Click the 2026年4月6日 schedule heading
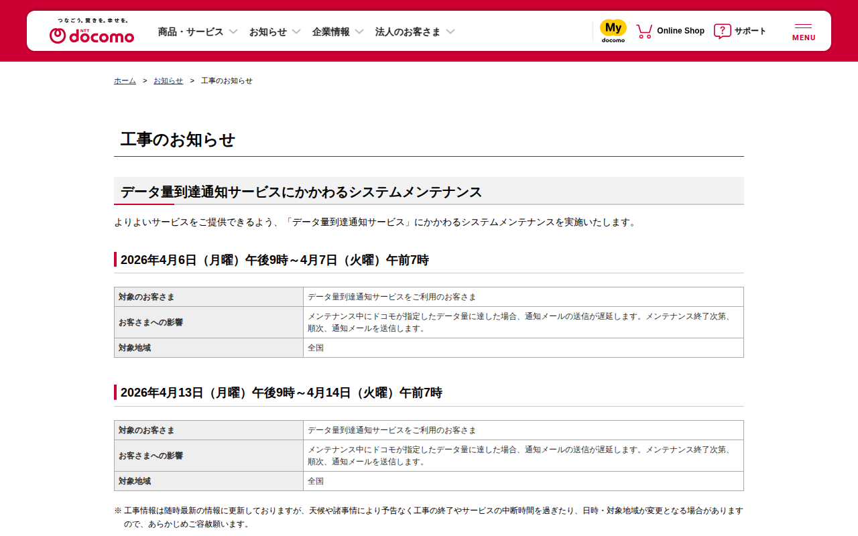 coord(275,260)
